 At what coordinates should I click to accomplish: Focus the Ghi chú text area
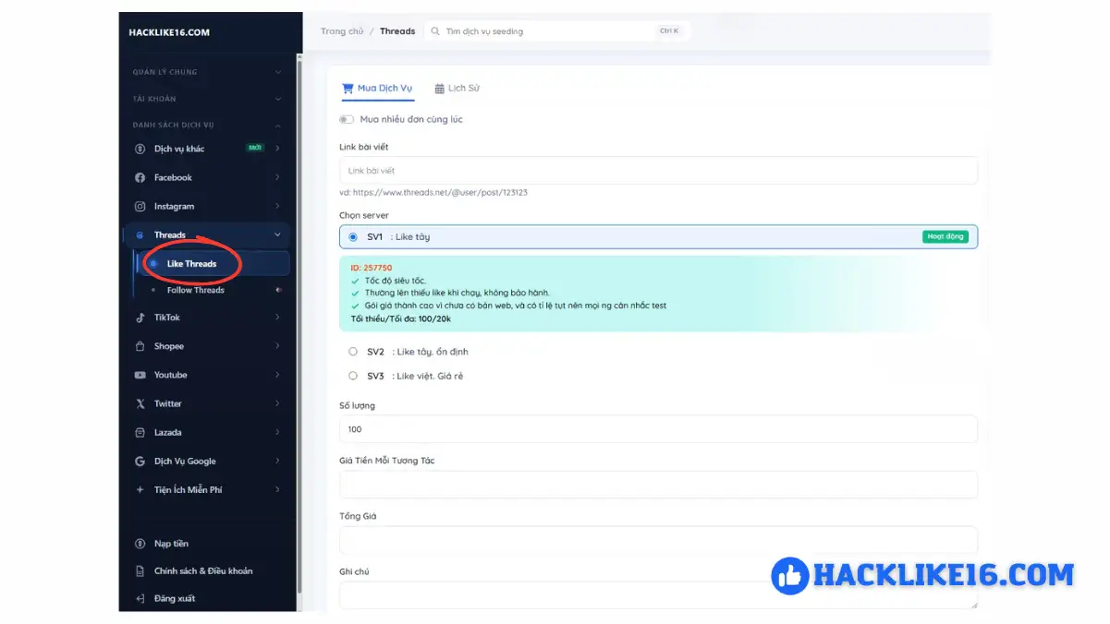[658, 595]
